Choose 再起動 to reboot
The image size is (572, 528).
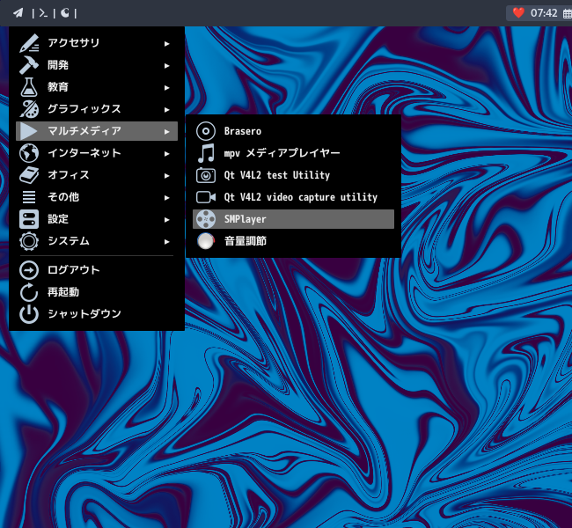click(x=97, y=292)
